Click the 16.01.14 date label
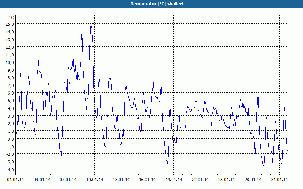303x189 pixels. (x=147, y=180)
